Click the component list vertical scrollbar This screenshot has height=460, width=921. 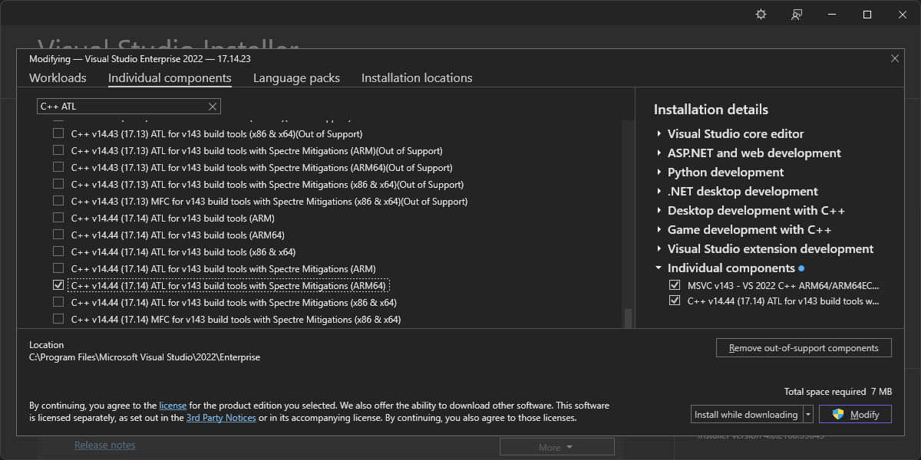click(629, 230)
